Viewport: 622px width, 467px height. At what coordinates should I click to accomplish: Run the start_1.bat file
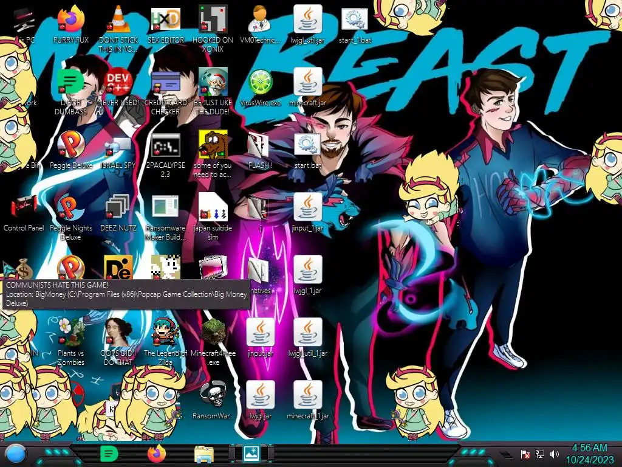pos(355,20)
